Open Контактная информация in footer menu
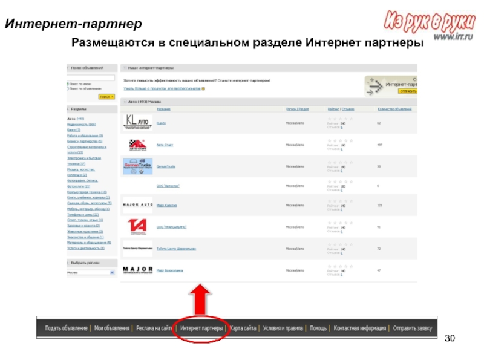The image size is (484, 363). [x=359, y=328]
